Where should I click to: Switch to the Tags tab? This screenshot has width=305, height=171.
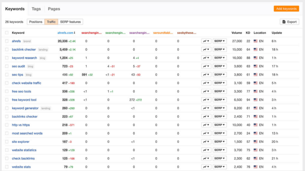click(36, 9)
